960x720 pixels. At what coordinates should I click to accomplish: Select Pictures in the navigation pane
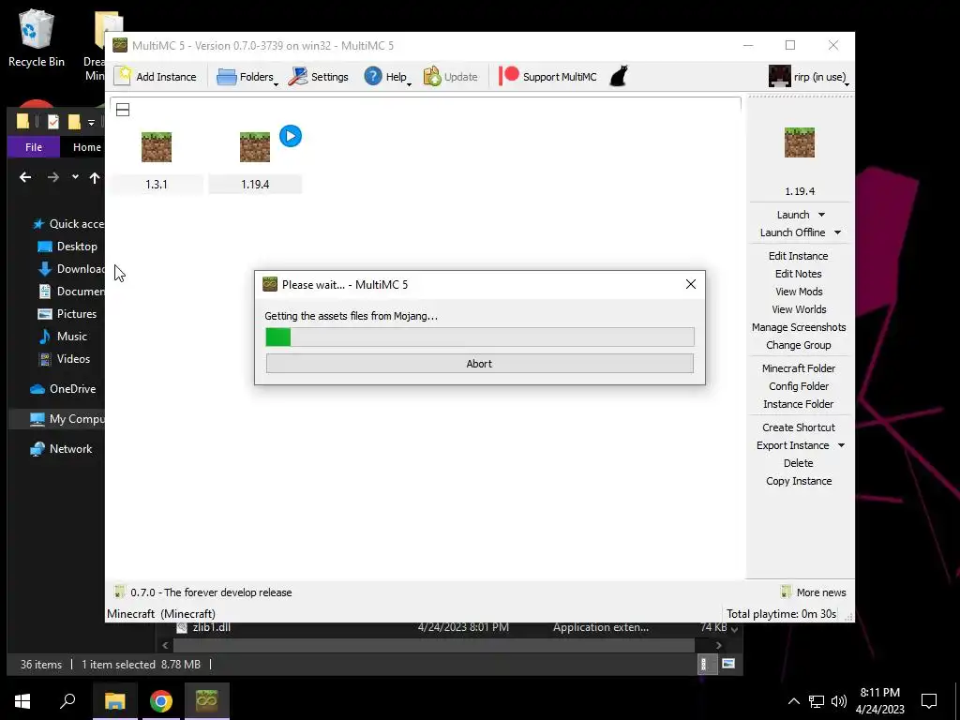click(67, 313)
